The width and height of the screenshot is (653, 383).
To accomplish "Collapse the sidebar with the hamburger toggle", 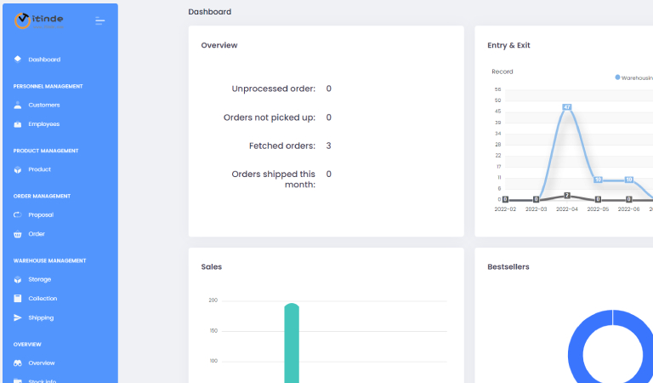I will click(100, 20).
